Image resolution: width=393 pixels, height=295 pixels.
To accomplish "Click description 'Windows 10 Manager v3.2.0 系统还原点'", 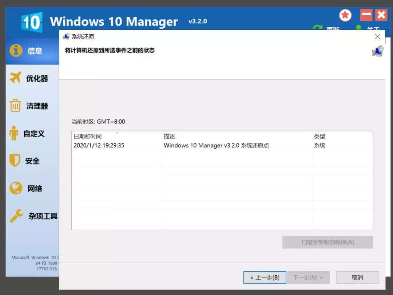I will (x=216, y=145).
